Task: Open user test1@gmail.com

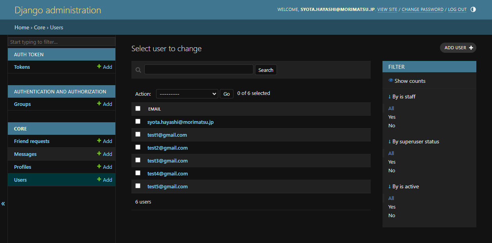Action: coord(167,135)
